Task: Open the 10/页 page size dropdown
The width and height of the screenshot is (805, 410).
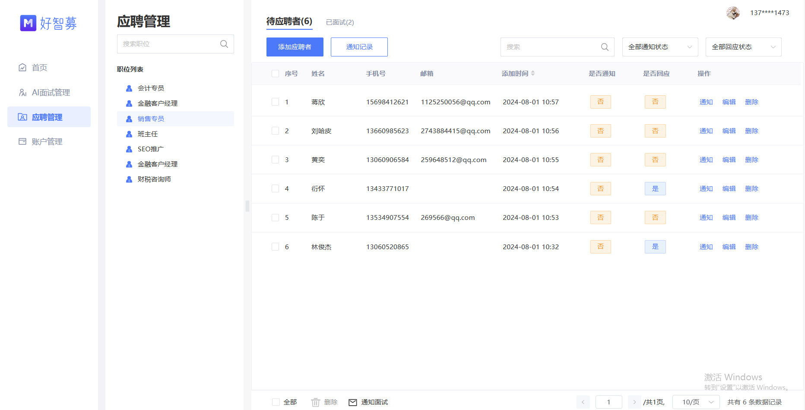Action: click(x=695, y=402)
